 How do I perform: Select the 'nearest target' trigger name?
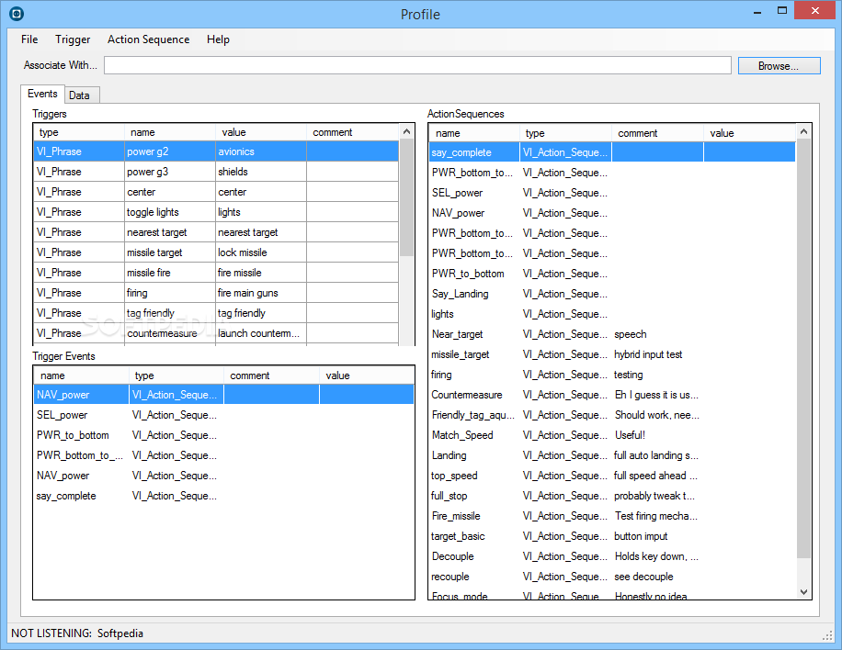(x=157, y=232)
